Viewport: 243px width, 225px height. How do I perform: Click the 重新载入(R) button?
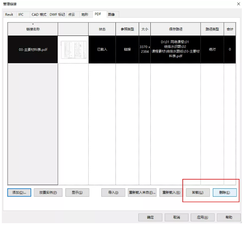[171, 192]
